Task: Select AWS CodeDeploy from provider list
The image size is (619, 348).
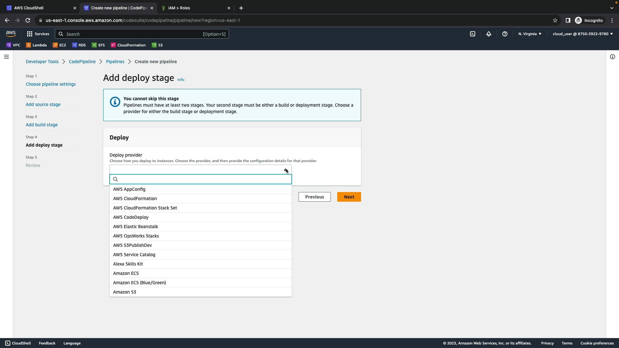Action: click(x=131, y=217)
